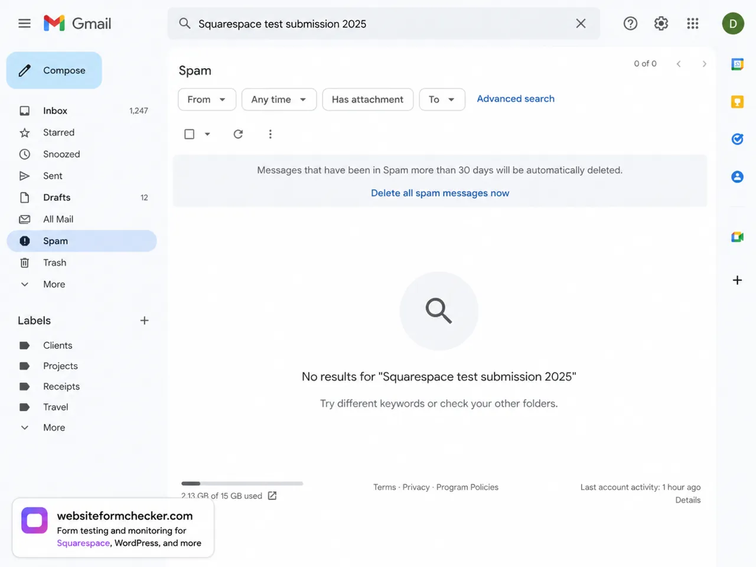Viewport: 756px width, 567px height.
Task: Open the To filter dropdown
Action: (442, 99)
